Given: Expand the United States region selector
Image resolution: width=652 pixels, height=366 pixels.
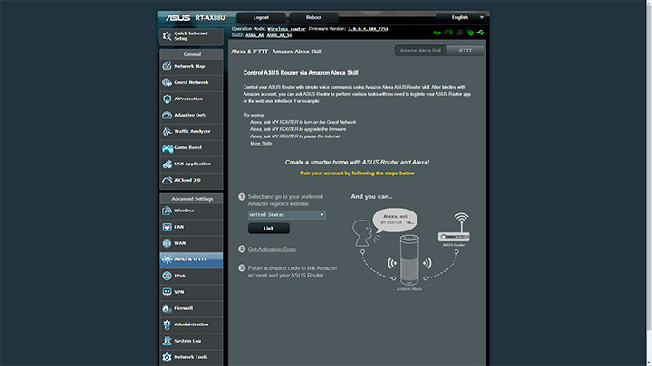Looking at the screenshot, I should point(286,214).
